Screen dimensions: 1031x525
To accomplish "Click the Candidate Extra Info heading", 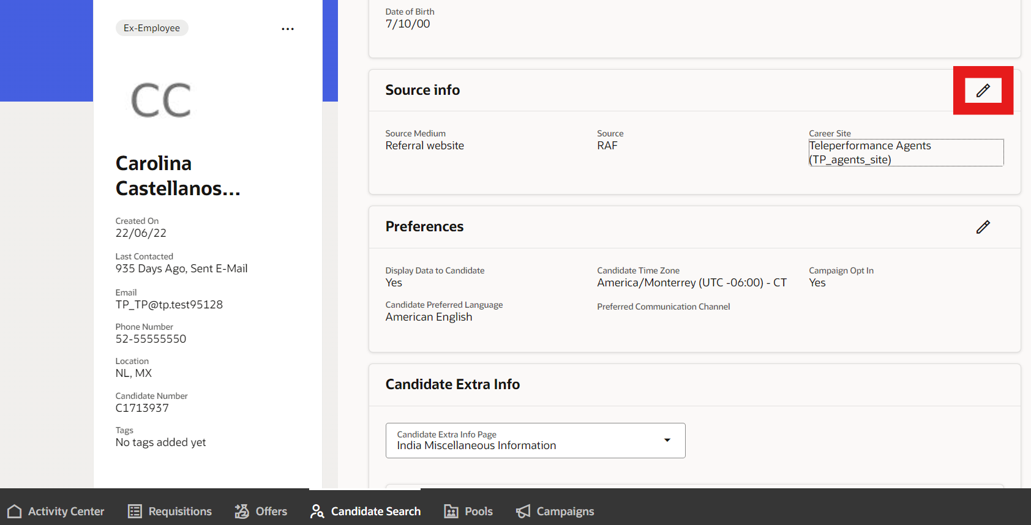I will (453, 384).
